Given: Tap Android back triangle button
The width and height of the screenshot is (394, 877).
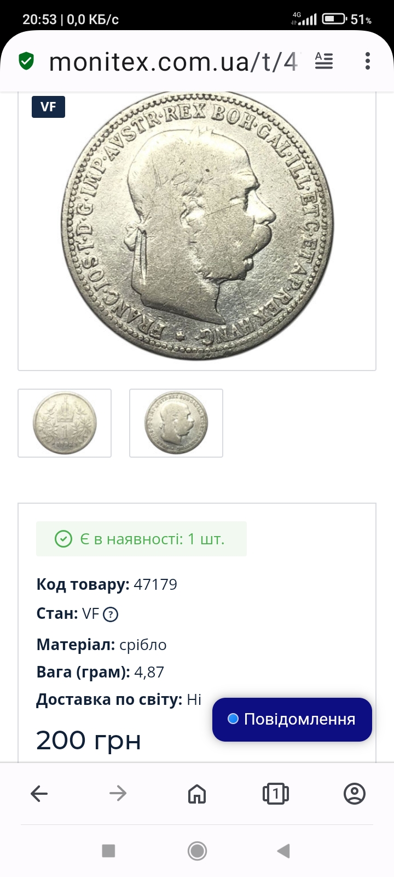Looking at the screenshot, I should [283, 851].
